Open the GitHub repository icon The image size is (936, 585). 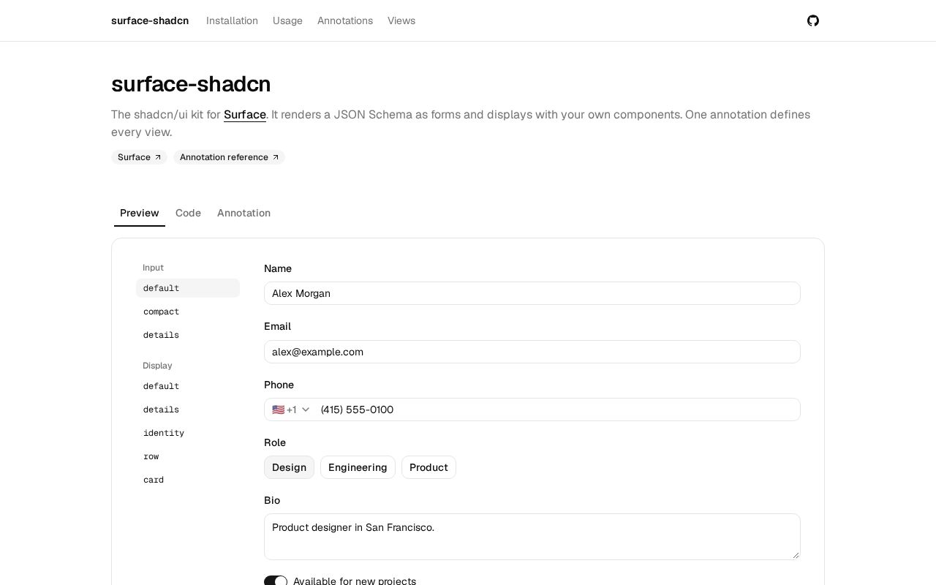(813, 20)
